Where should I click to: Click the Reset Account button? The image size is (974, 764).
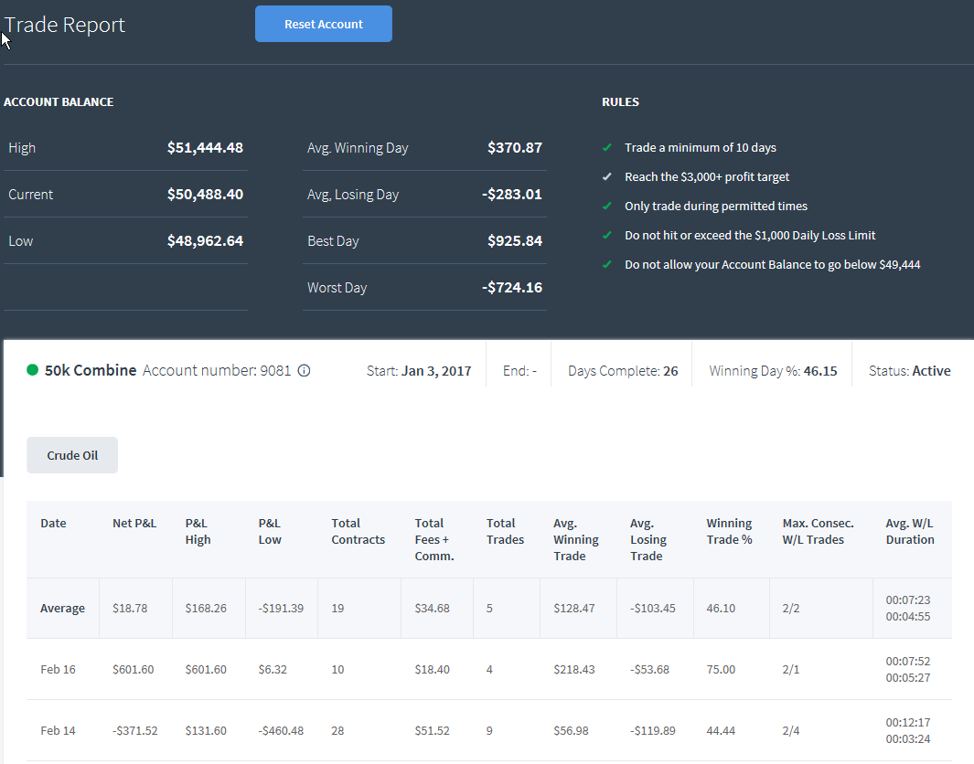pos(323,24)
